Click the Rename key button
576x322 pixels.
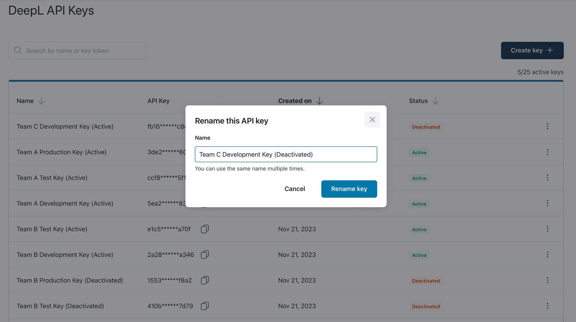[x=349, y=189]
